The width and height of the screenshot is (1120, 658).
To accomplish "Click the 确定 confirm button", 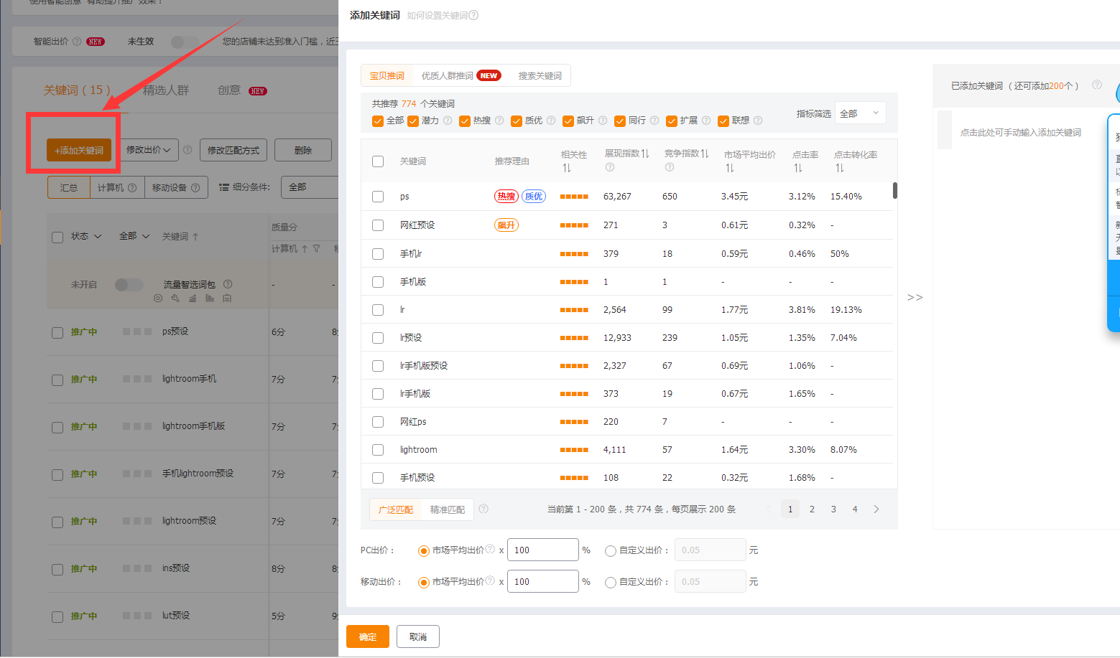I will (368, 636).
